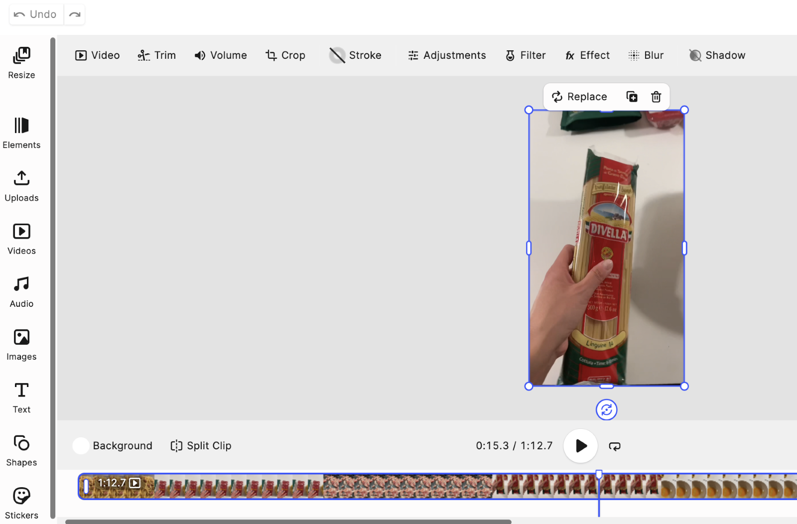This screenshot has height=524, width=797.
Task: Click the bottom-left resize handle of video
Action: pos(529,386)
